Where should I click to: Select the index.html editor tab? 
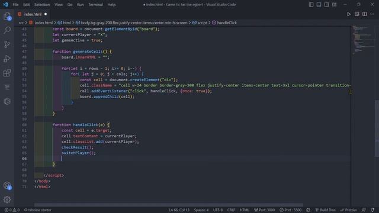(32, 14)
